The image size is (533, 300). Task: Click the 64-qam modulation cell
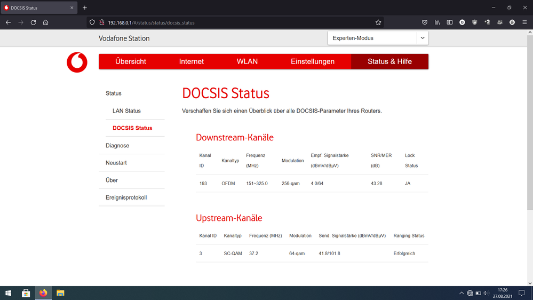297,254
